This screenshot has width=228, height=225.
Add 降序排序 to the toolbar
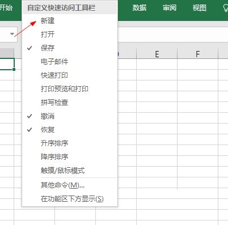70,157
